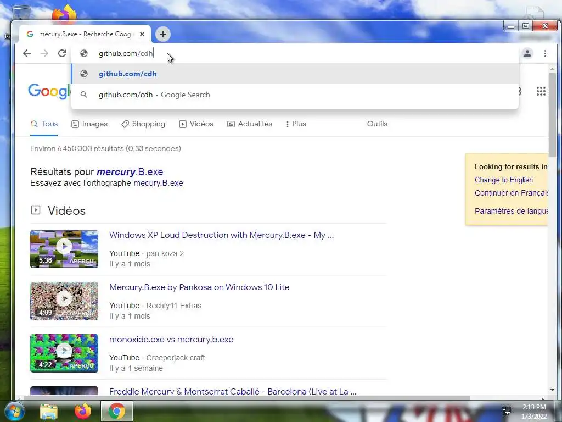This screenshot has width=562, height=422.
Task: Click 'Rectify11 Extras' channel name
Action: [174, 306]
